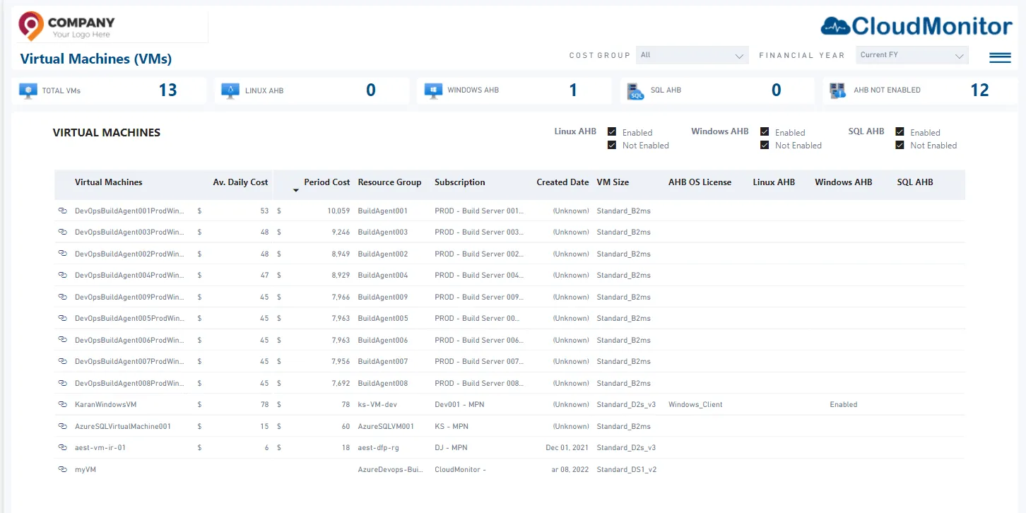Viewport: 1026px width, 513px height.
Task: Sort by AHB OS License column header
Action: click(700, 182)
